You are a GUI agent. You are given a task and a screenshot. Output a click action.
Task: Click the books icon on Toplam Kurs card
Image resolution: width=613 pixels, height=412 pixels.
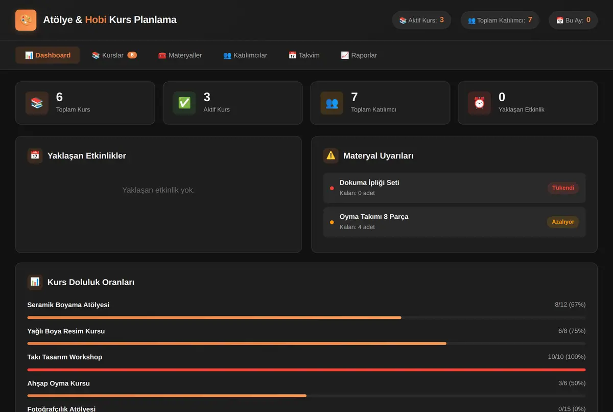(x=37, y=103)
